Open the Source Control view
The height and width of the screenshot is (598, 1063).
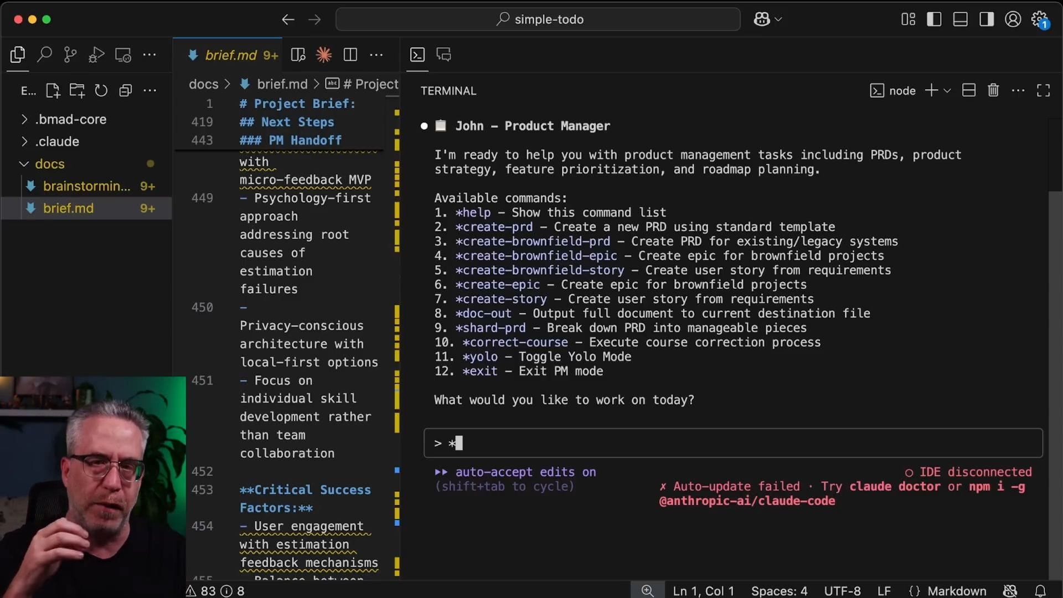pos(70,54)
